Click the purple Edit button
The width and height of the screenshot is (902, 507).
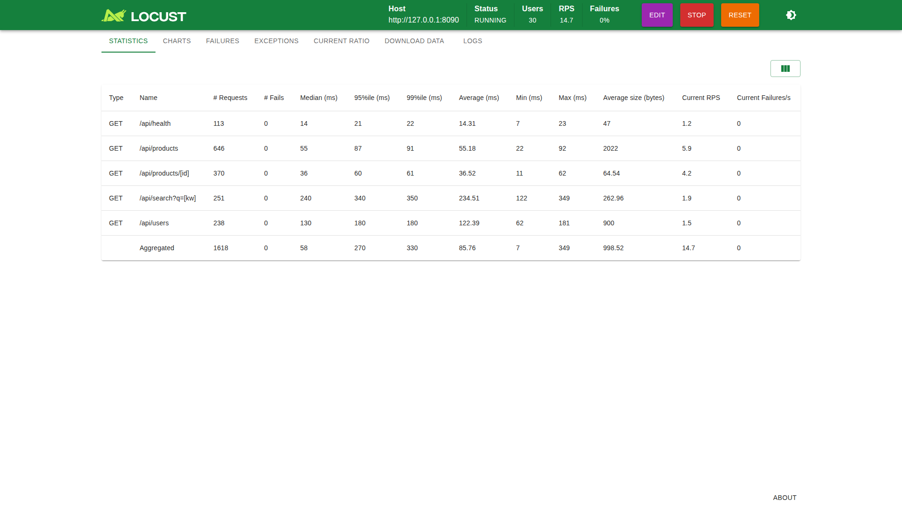[x=657, y=15]
